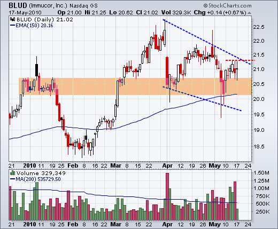This screenshot has width=278, height=229.
Task: Click the company name (Immucor, Inc.)
Action: click(x=48, y=6)
